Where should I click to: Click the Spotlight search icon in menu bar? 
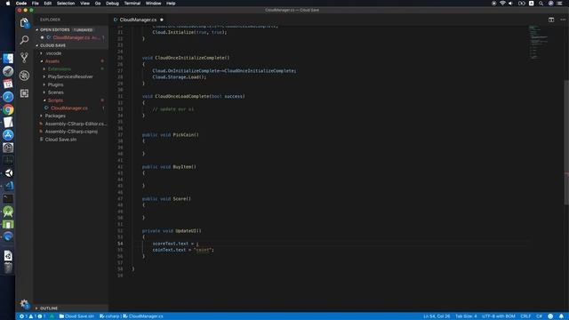[x=541, y=4]
